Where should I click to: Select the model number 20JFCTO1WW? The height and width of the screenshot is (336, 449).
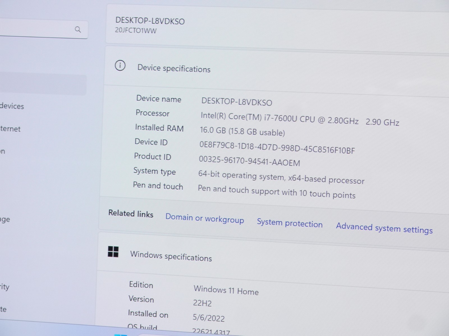point(136,30)
